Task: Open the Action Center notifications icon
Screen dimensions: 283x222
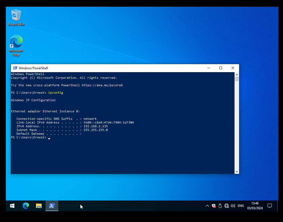Action: point(269,206)
